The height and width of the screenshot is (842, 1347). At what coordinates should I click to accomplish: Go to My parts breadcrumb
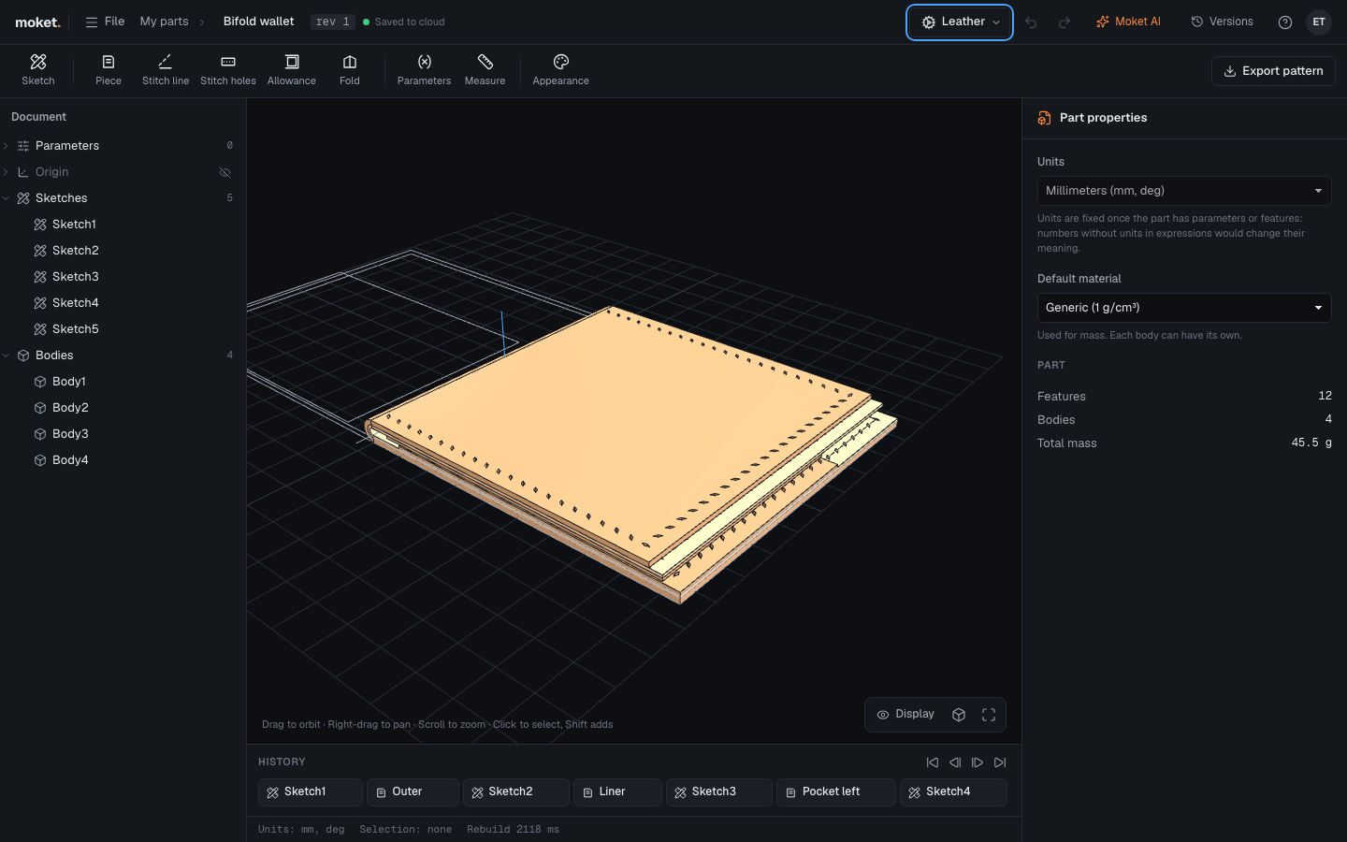click(x=165, y=22)
